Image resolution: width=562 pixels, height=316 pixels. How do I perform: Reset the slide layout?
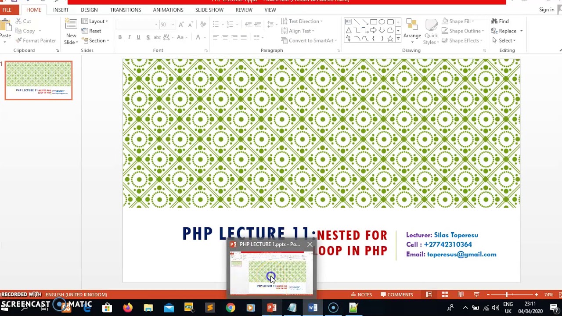(91, 31)
